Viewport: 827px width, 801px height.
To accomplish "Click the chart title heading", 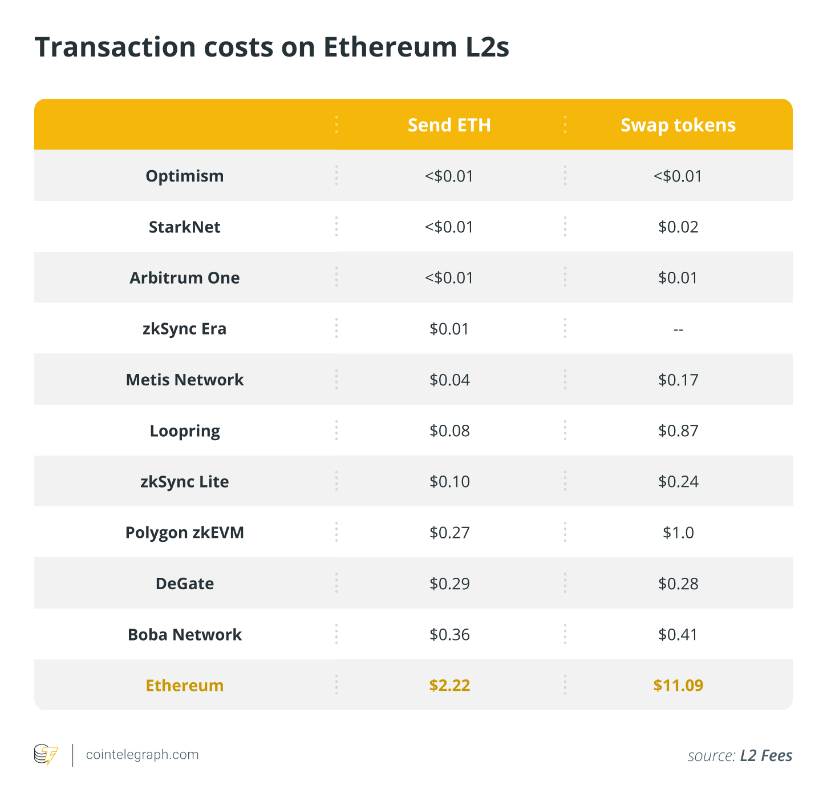I will pyautogui.click(x=272, y=47).
